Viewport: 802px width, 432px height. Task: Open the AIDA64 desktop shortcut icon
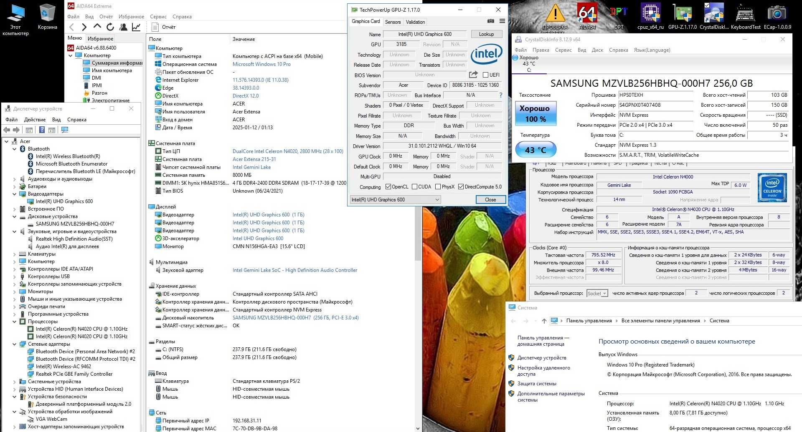coord(587,16)
